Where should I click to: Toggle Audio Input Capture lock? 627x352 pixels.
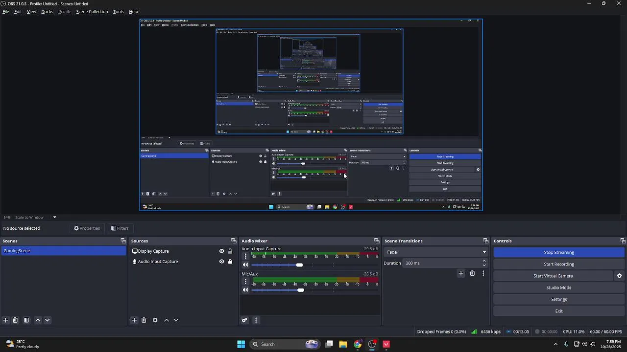(230, 262)
